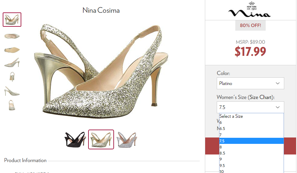Screen dimensions: 297x173
Task: Select the first angled-pair shoe thumbnail
Action: 12,20
